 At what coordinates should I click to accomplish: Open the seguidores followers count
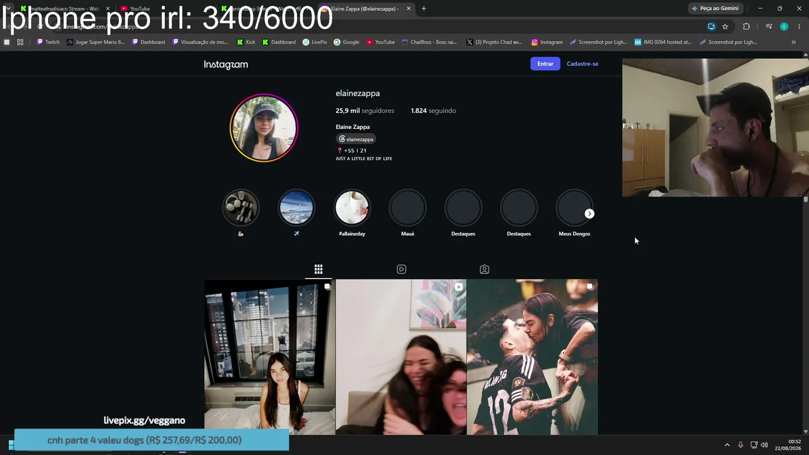tap(365, 111)
